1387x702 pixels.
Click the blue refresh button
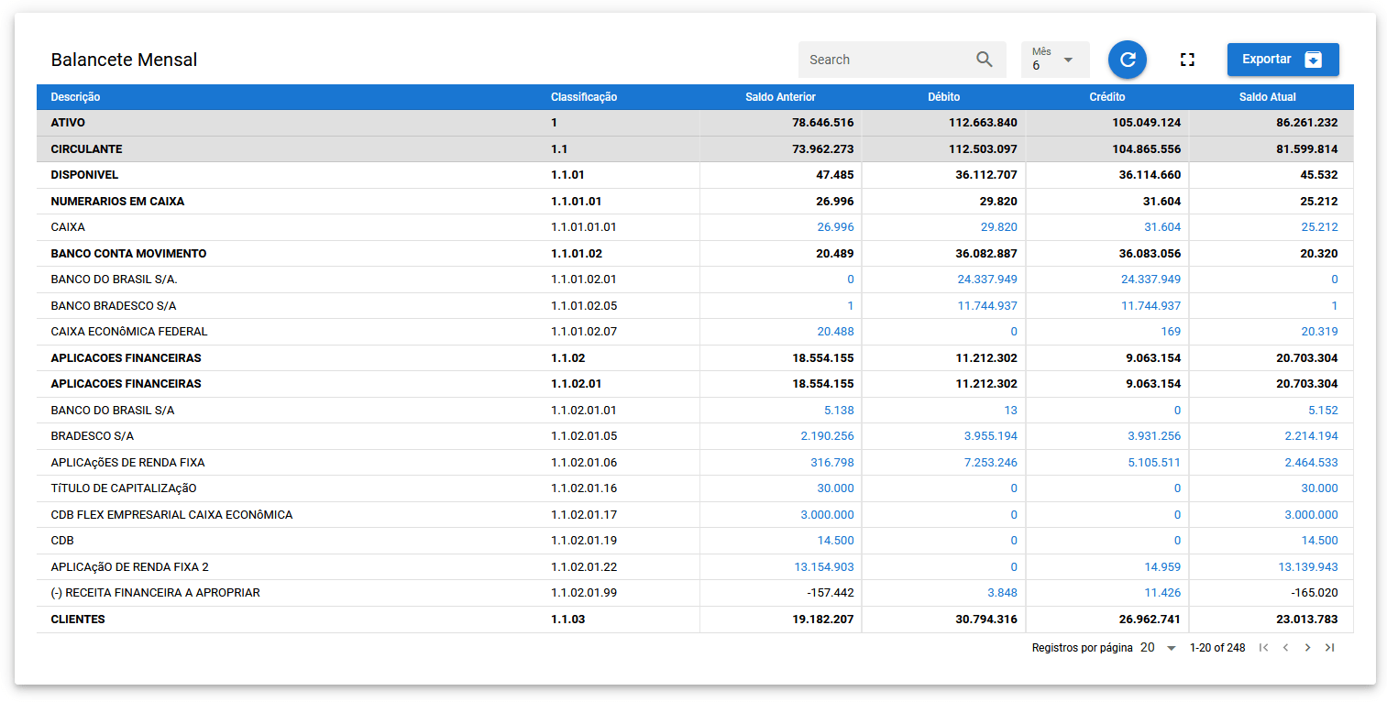pos(1128,60)
